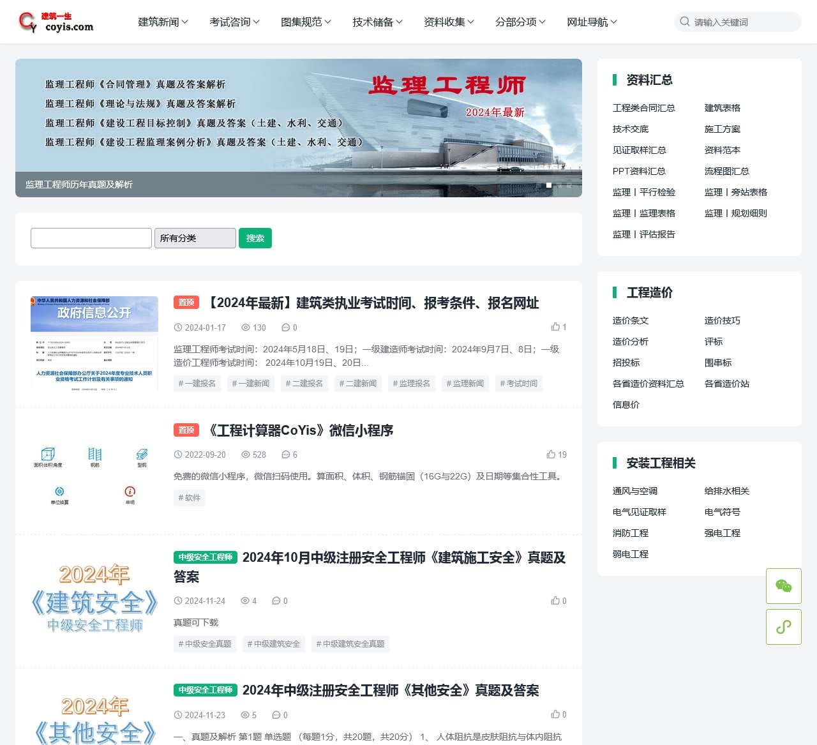Open 见证取样汇总 link
Image resolution: width=817 pixels, height=745 pixels.
tap(640, 150)
